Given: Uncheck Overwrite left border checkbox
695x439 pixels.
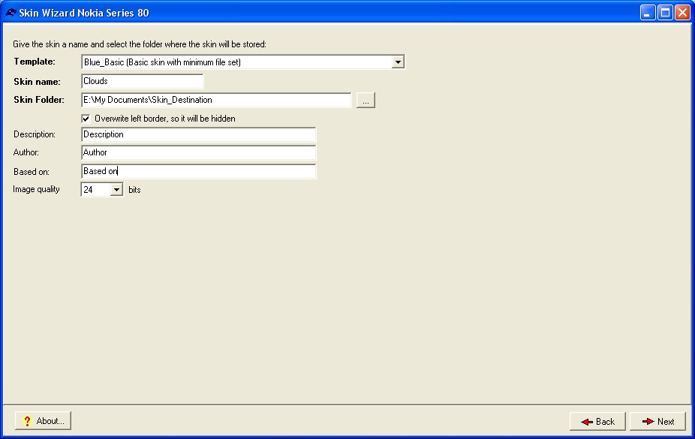Looking at the screenshot, I should pos(86,119).
